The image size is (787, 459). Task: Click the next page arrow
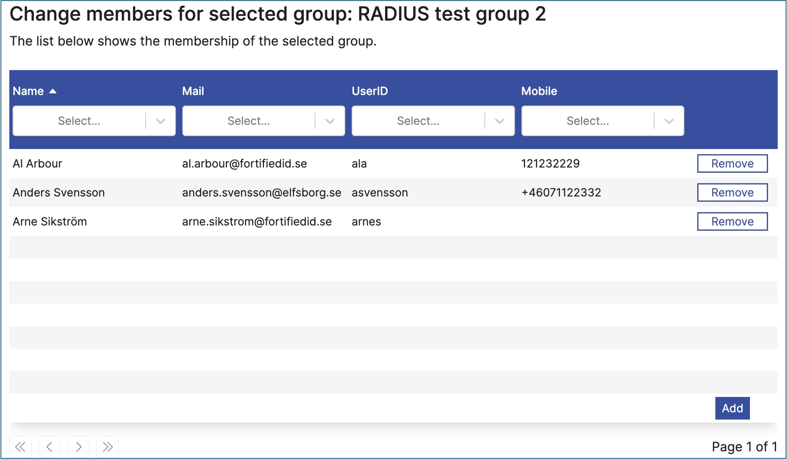[x=78, y=446]
